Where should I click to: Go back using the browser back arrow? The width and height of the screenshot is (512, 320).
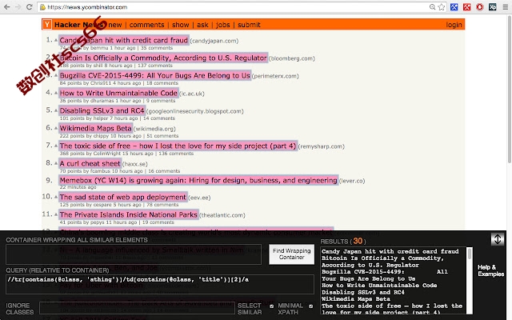7,7
